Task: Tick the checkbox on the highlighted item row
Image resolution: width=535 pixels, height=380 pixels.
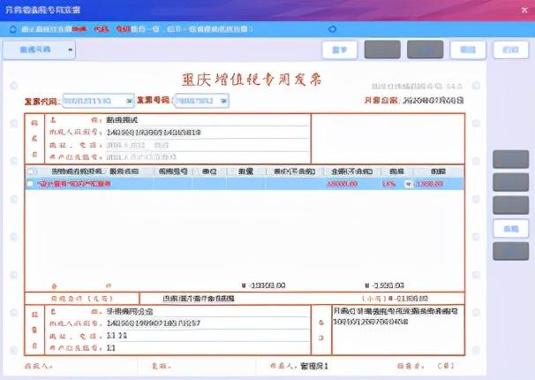Action: pyautogui.click(x=30, y=184)
